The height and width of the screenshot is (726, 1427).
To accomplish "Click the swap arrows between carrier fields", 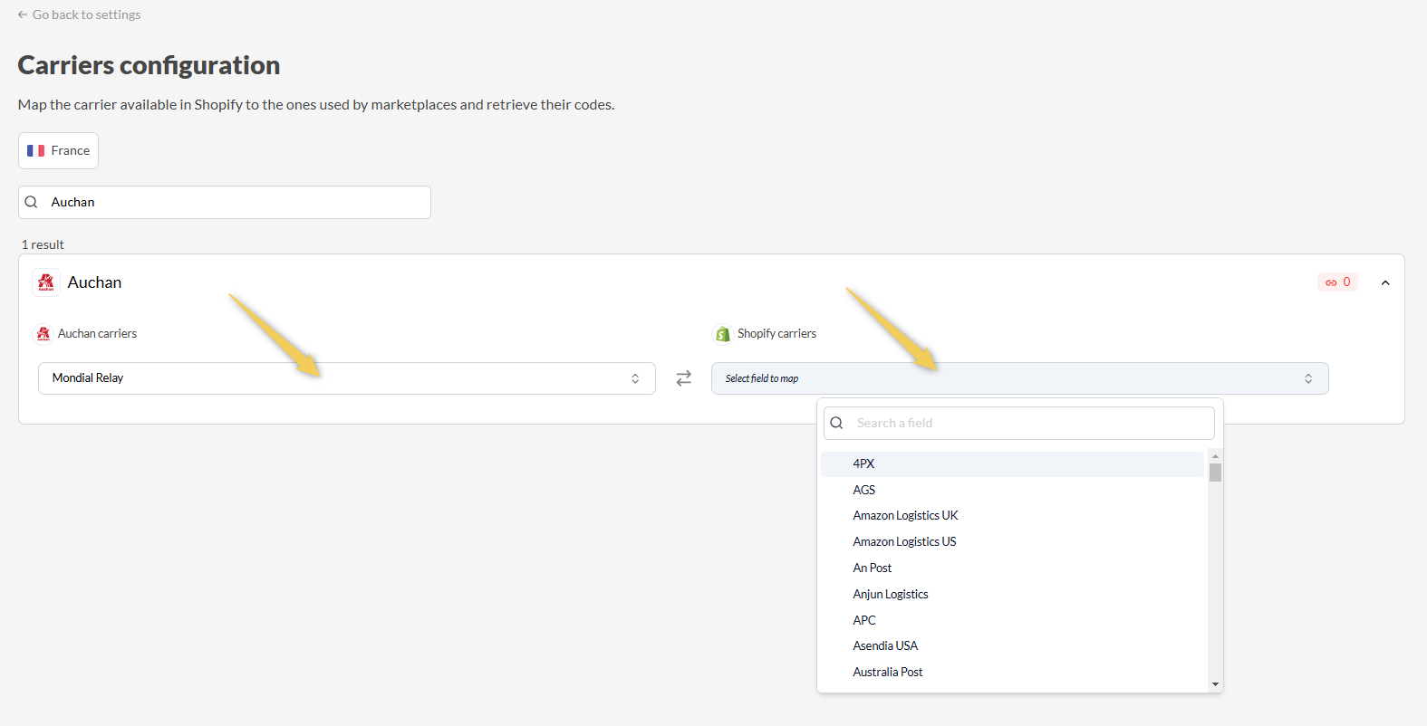I will tap(684, 378).
